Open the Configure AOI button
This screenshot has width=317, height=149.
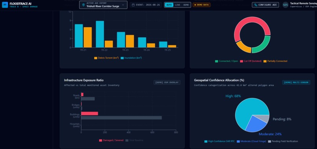265,5
